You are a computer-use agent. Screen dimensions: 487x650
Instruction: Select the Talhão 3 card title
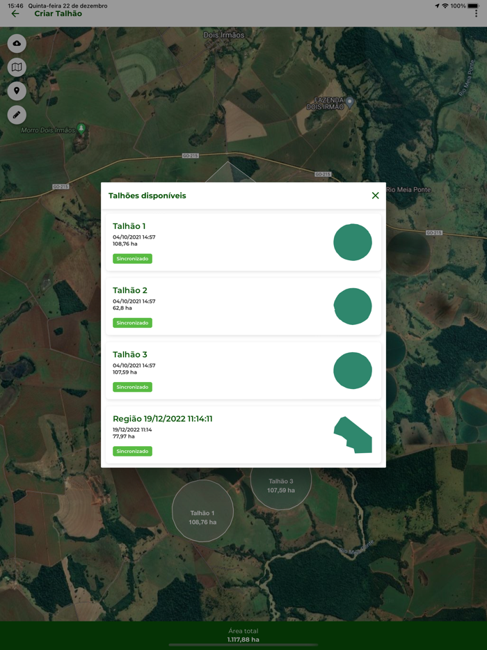click(129, 354)
